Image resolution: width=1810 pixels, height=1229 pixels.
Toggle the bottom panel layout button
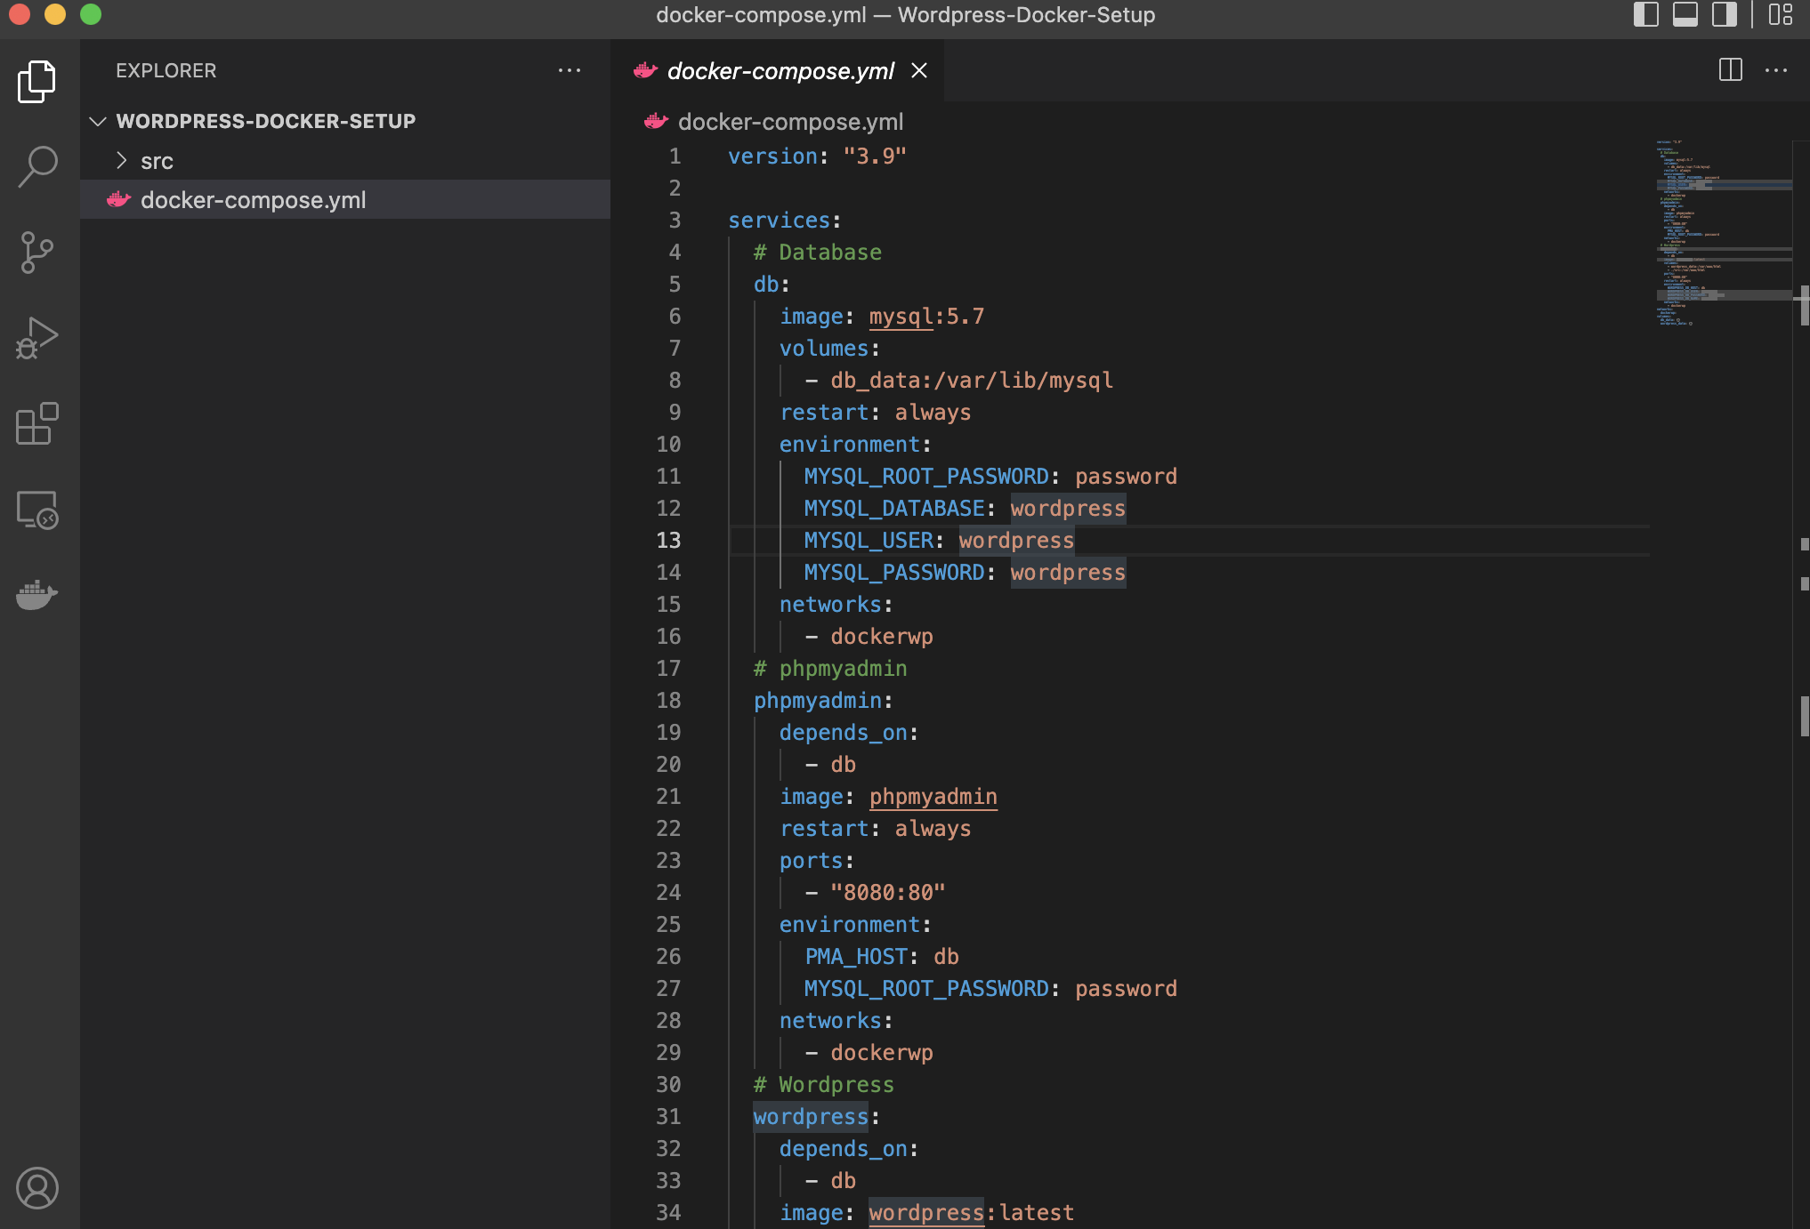1685,14
